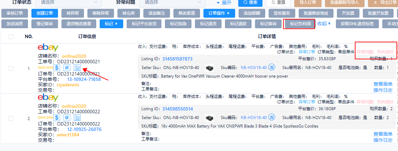Click 库 stock icon in second order row
Viewport: 398px width, 151px height.
click(272, 118)
